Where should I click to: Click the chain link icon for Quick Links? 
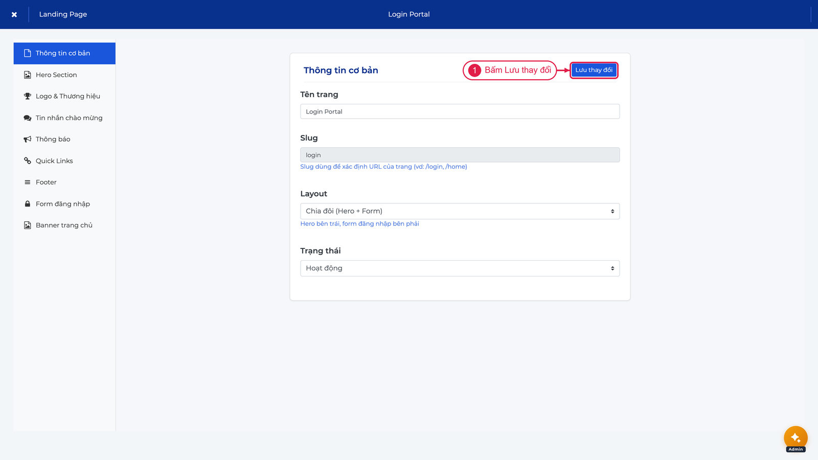tap(28, 160)
